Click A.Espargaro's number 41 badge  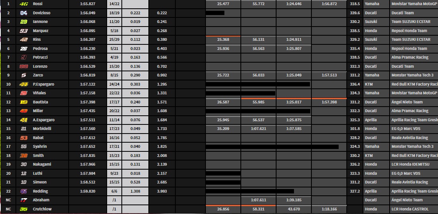23,120
